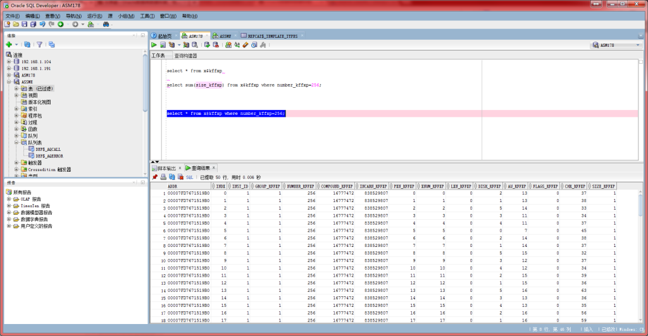
Task: Refresh the connections tree
Action: (x=27, y=44)
